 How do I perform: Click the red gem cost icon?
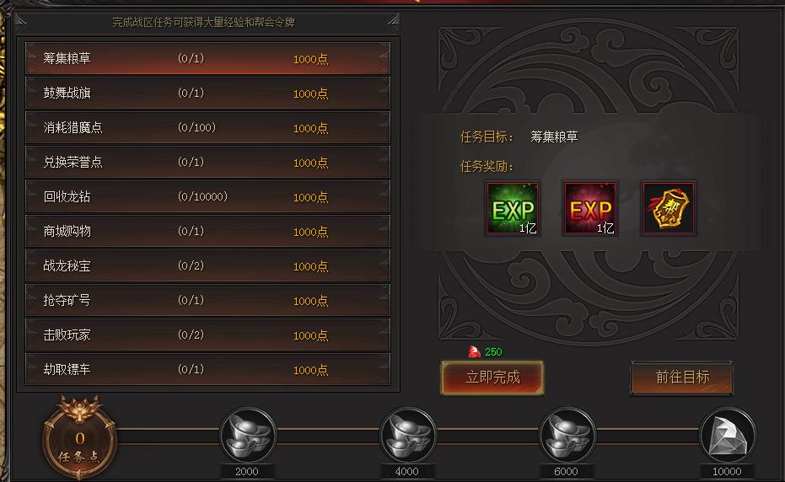click(x=474, y=352)
